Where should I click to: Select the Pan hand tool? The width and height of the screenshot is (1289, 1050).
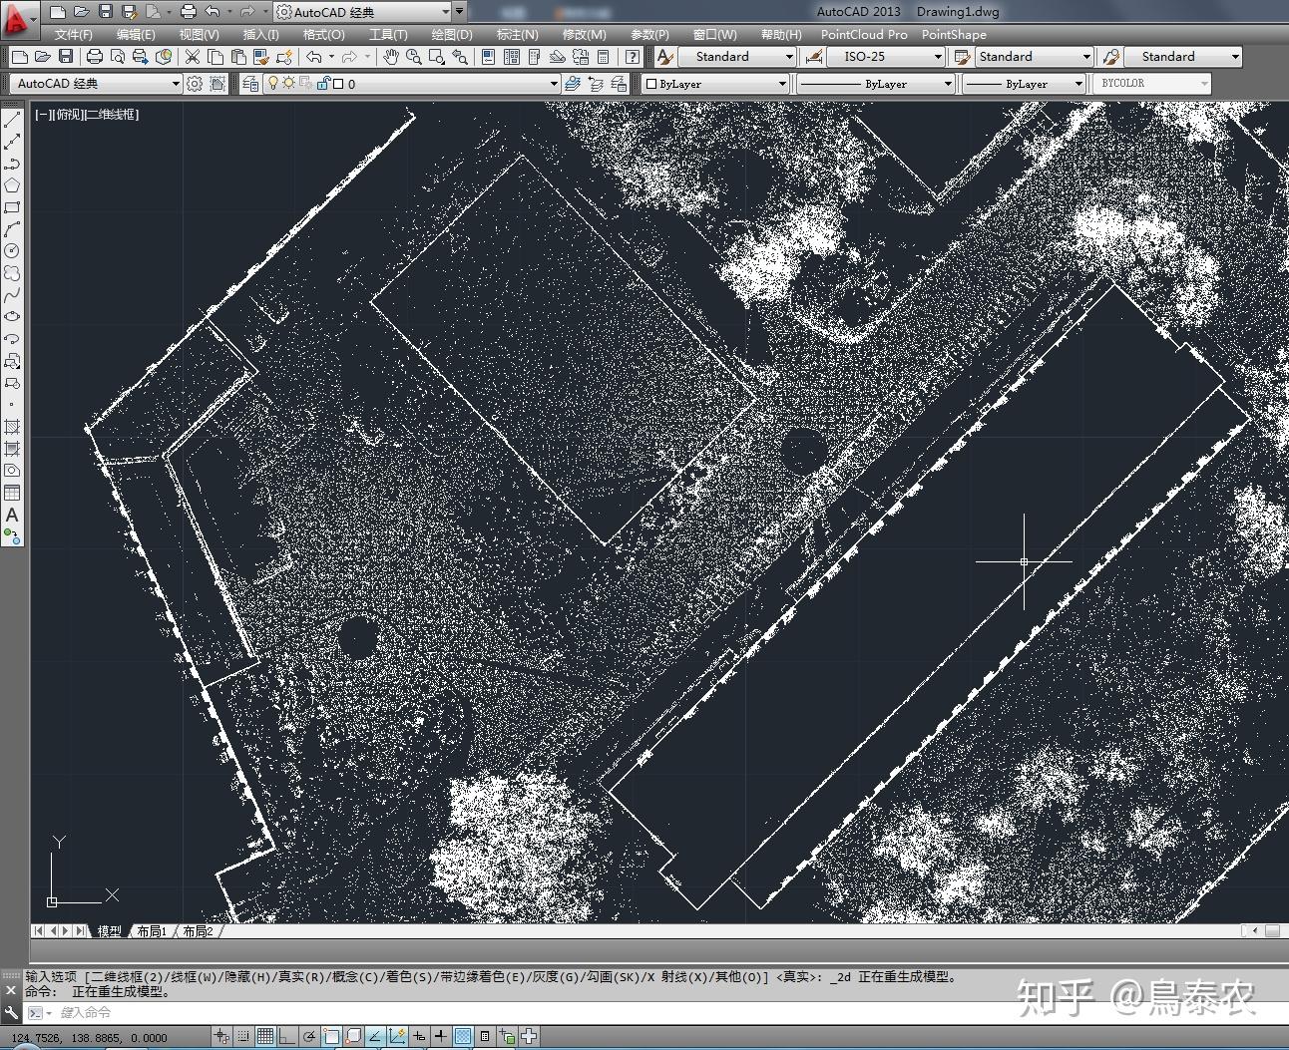[x=391, y=57]
